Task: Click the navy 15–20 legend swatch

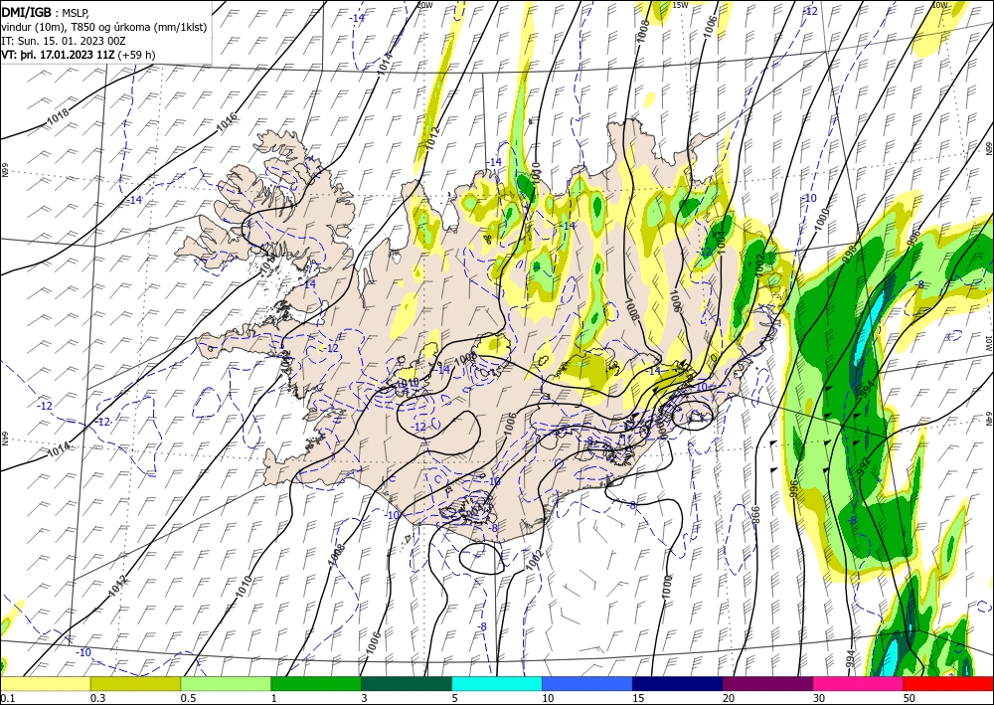Action: (678, 684)
